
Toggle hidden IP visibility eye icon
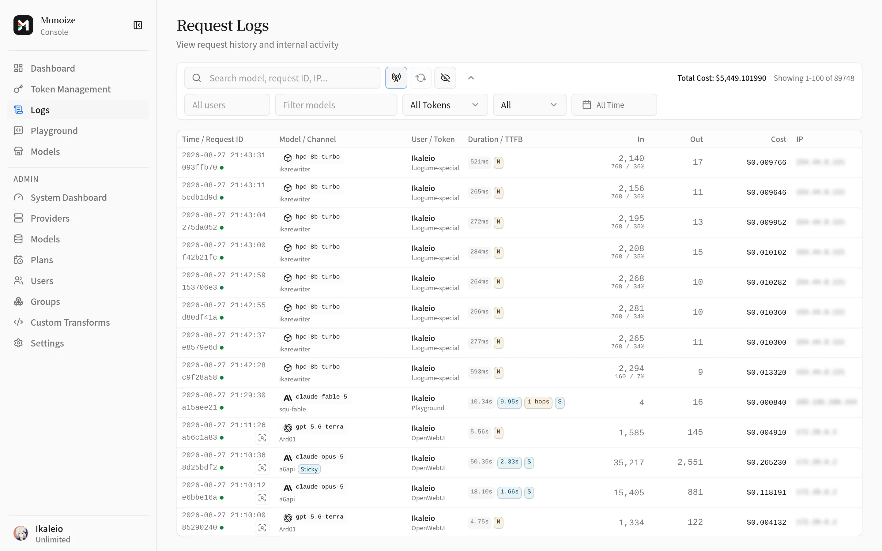tap(445, 78)
